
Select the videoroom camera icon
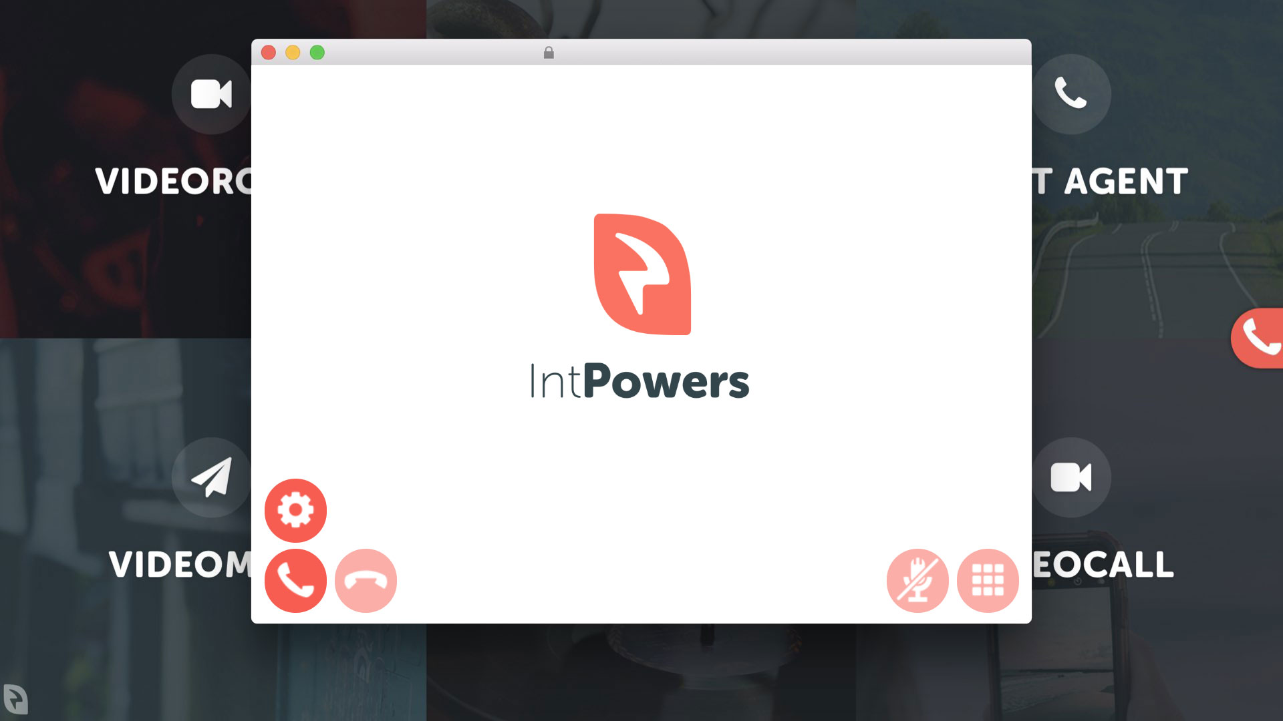point(211,94)
